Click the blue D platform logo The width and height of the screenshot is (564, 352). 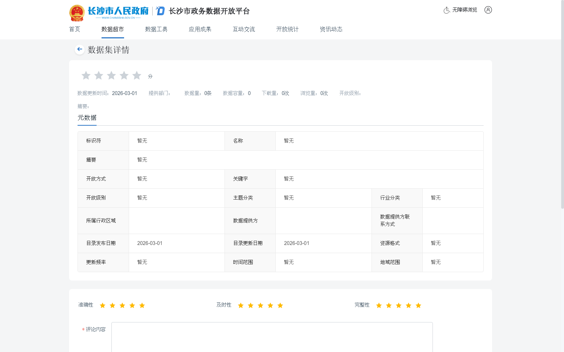pos(160,11)
